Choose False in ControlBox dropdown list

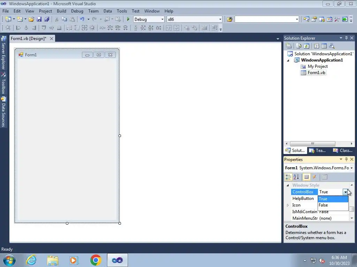(333, 205)
